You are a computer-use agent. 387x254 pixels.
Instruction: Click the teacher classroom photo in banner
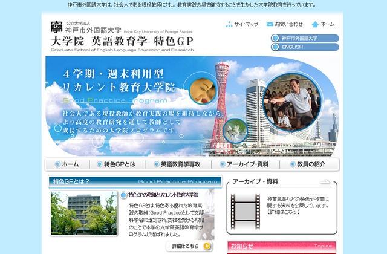(292, 102)
